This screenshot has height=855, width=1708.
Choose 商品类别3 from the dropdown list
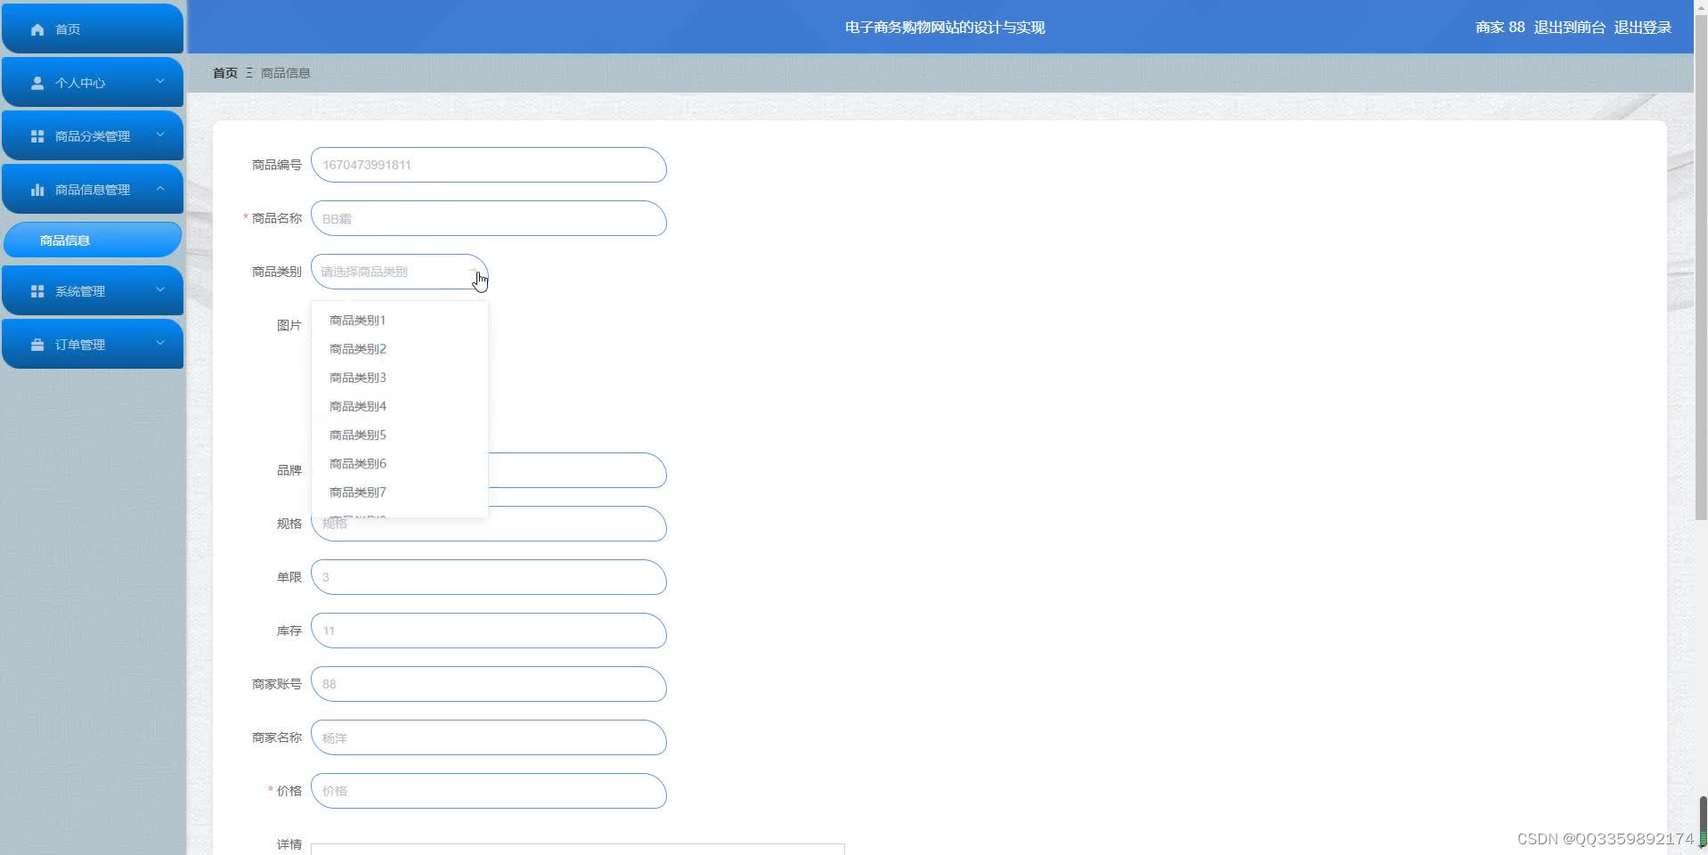click(399, 378)
